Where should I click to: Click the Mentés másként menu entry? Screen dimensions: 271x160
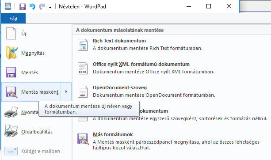coord(31,92)
